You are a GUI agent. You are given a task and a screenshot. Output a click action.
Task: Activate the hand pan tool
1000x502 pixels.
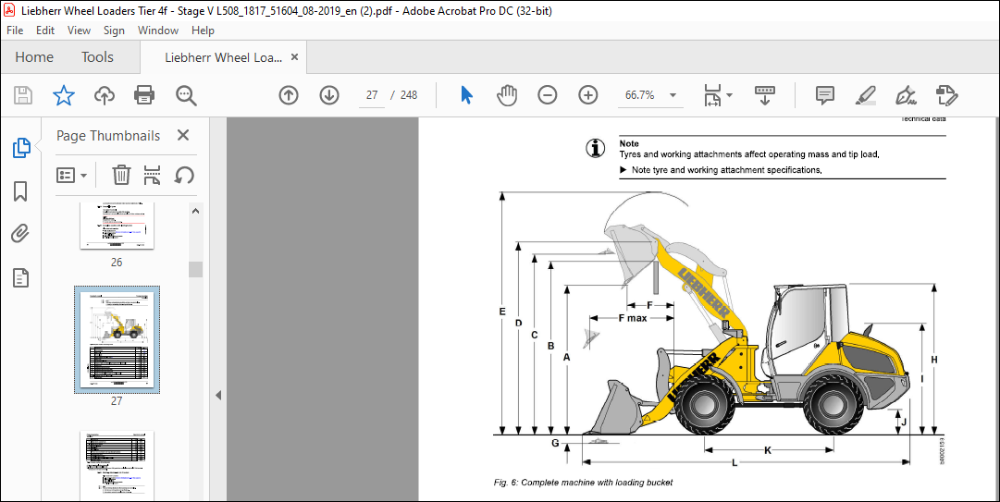pos(507,95)
